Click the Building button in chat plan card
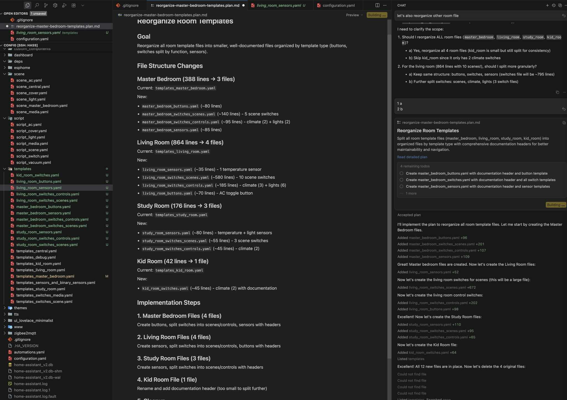This screenshot has height=400, width=567. click(x=556, y=205)
